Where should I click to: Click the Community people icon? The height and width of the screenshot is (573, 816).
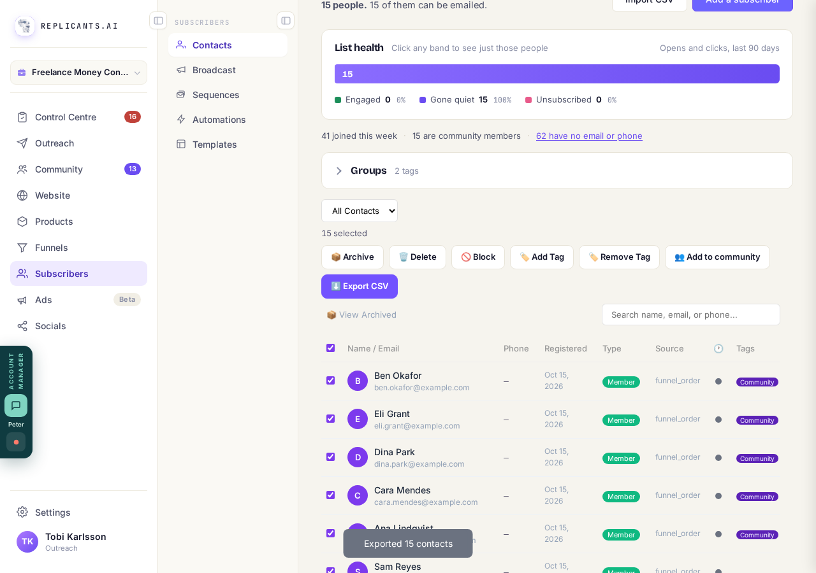click(x=22, y=169)
